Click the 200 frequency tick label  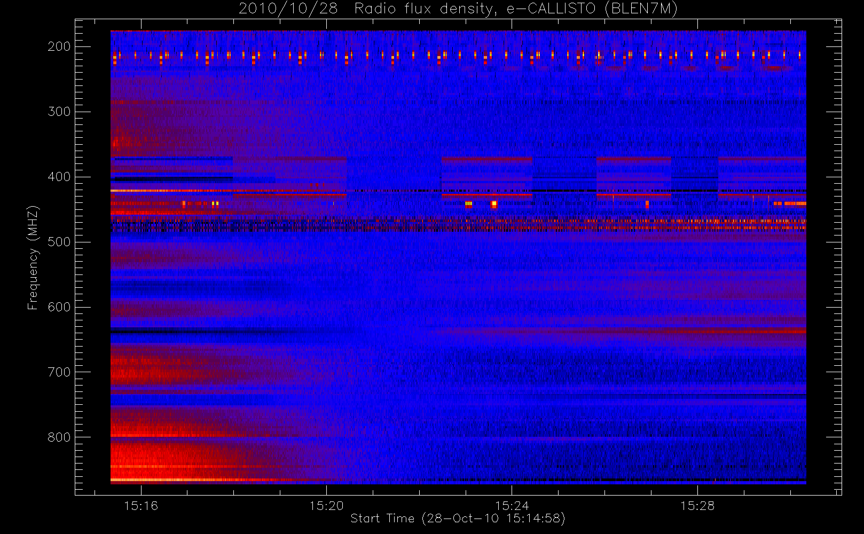pos(59,46)
